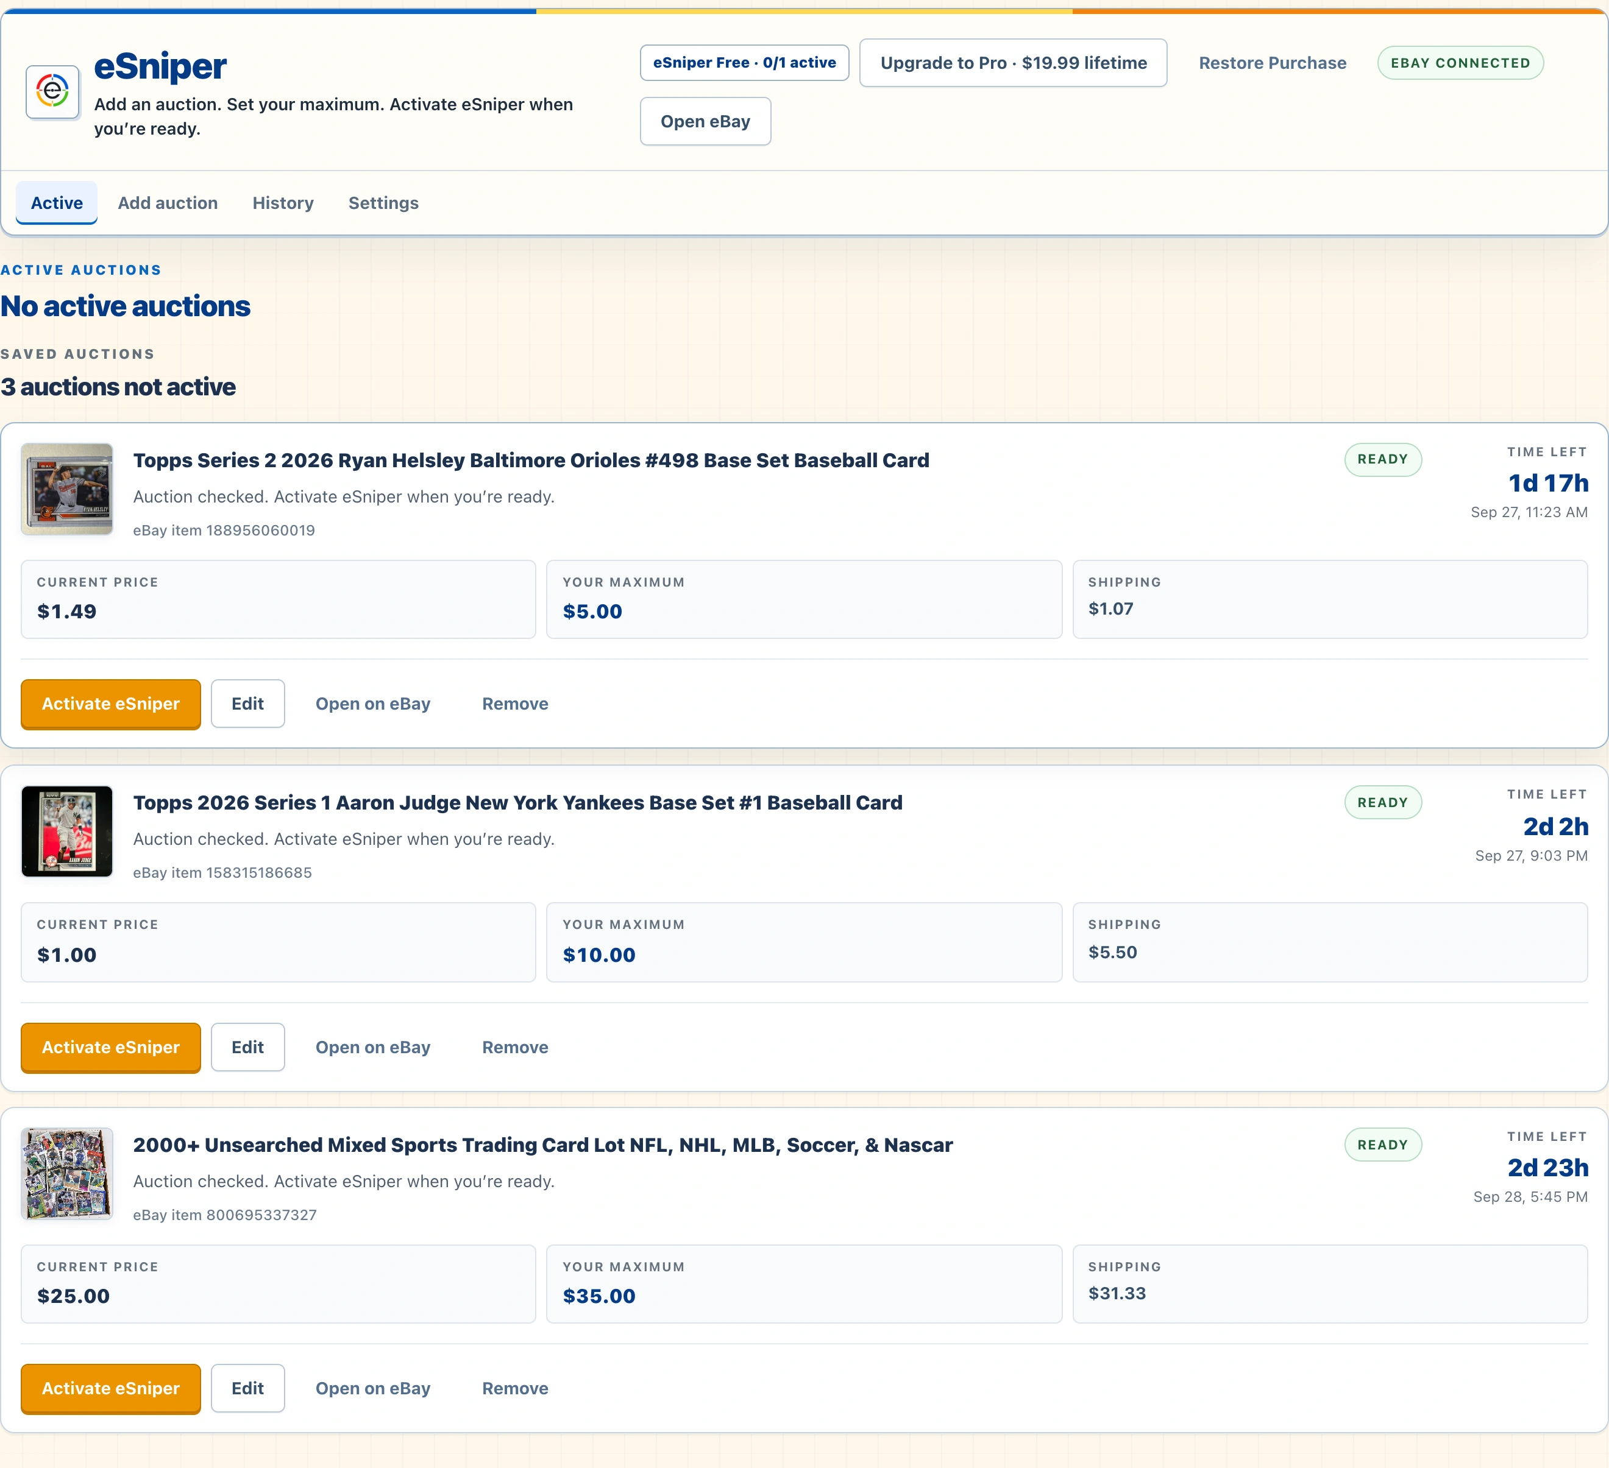
Task: Click the Ready badge on Ryan Helsley auction
Action: pos(1383,459)
